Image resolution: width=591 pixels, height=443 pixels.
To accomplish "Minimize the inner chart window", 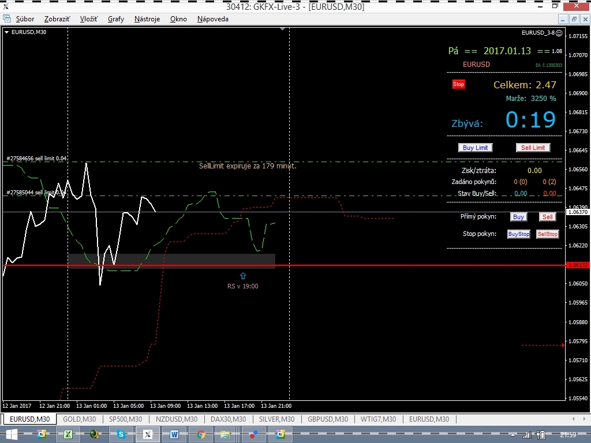I will coord(563,19).
